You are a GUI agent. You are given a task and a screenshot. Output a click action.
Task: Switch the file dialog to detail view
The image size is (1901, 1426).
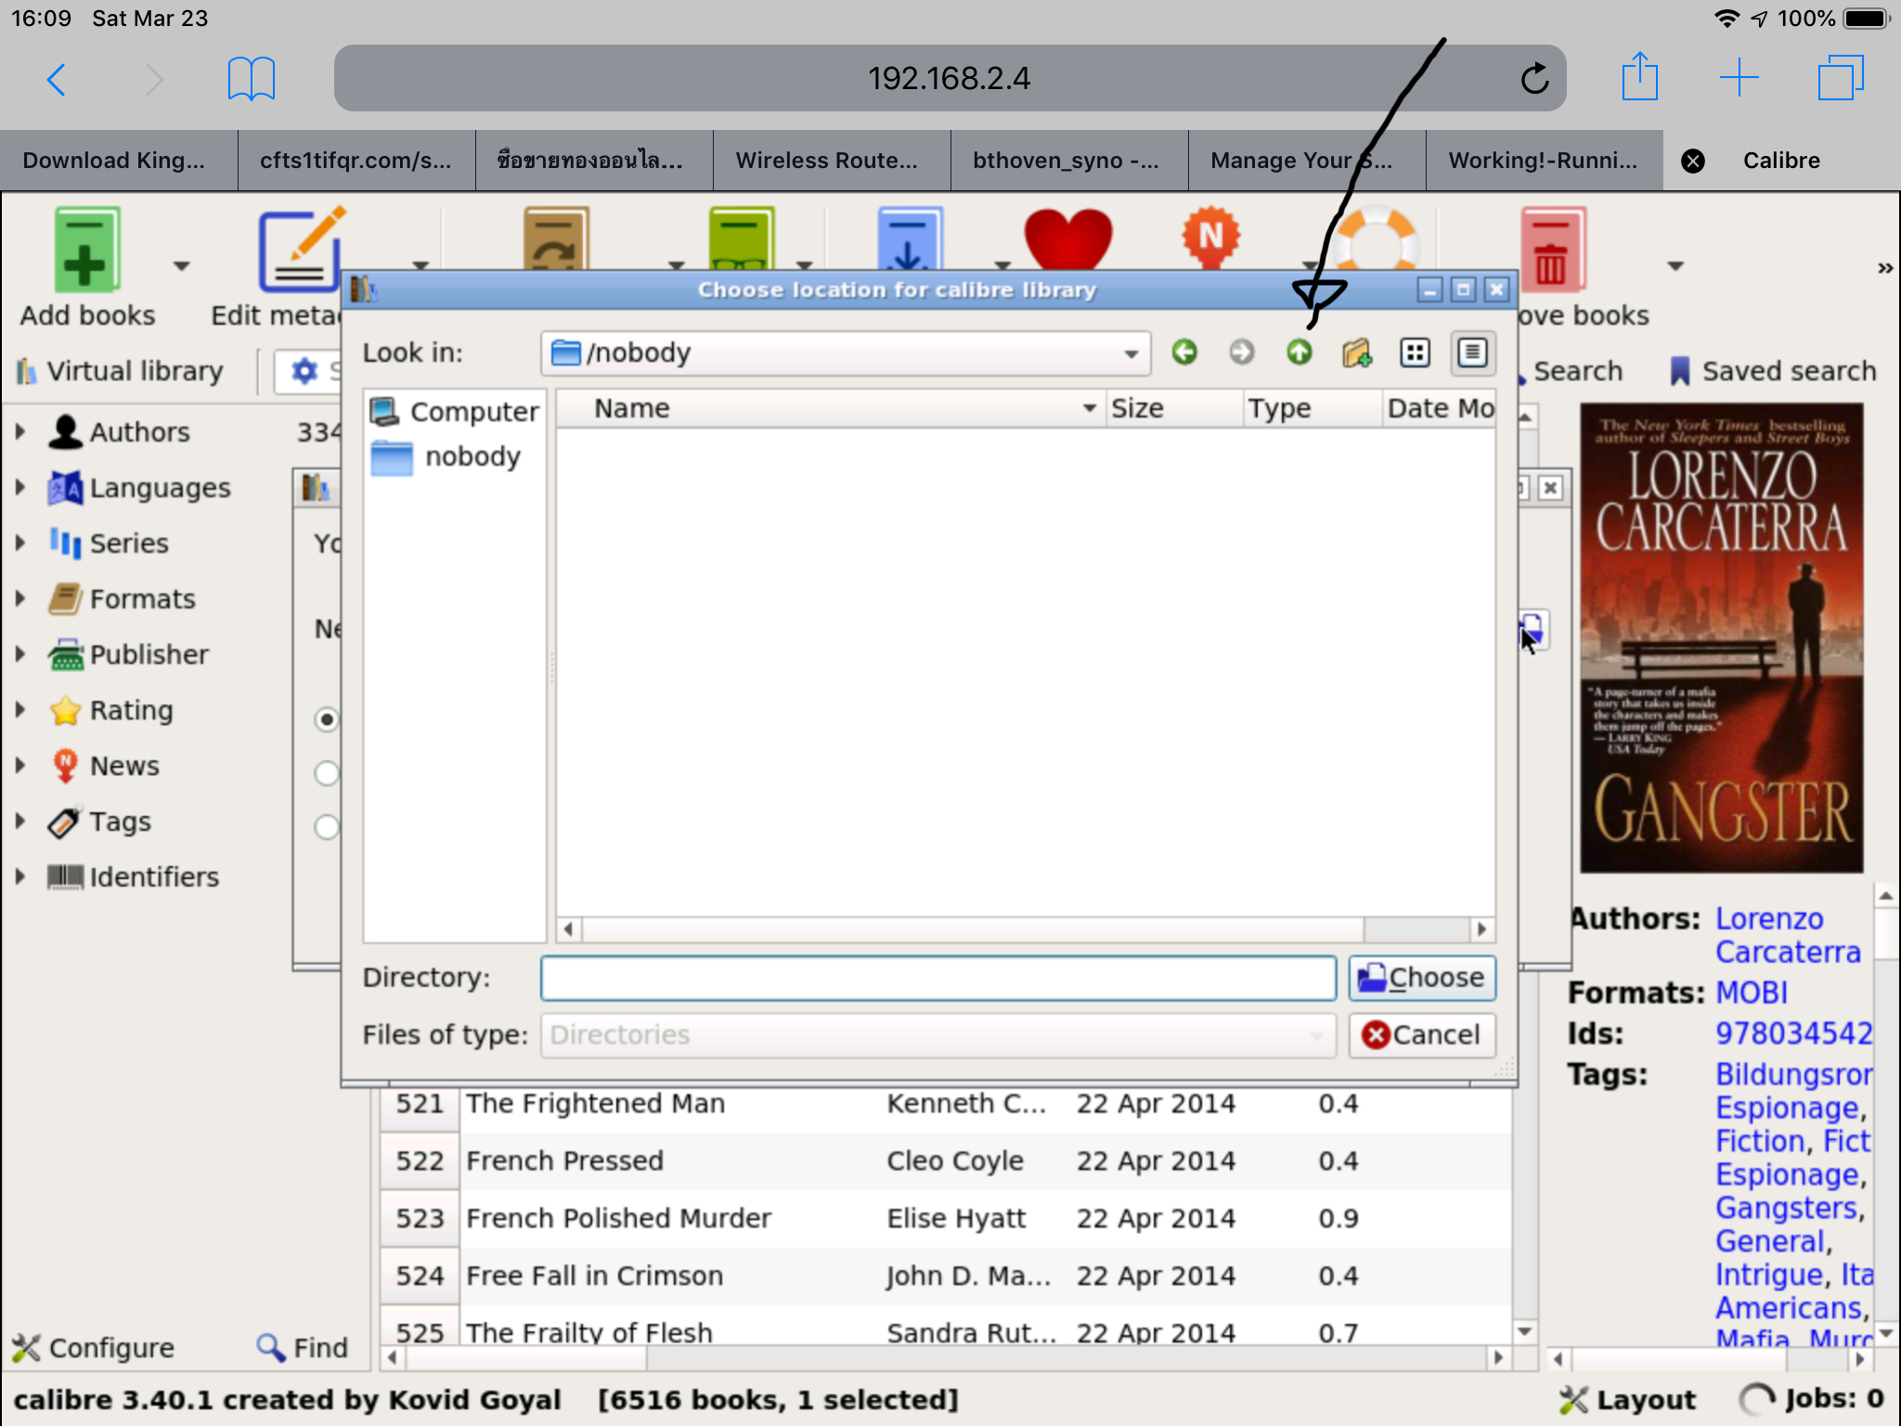1472,353
